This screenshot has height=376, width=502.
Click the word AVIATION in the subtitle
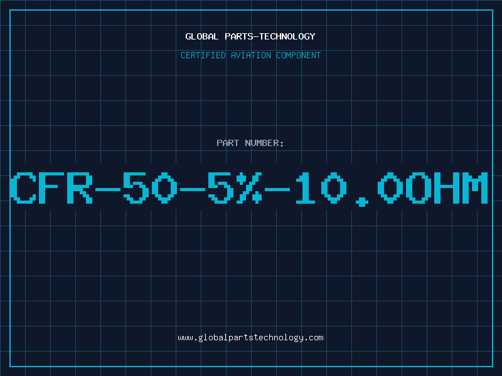pos(251,55)
